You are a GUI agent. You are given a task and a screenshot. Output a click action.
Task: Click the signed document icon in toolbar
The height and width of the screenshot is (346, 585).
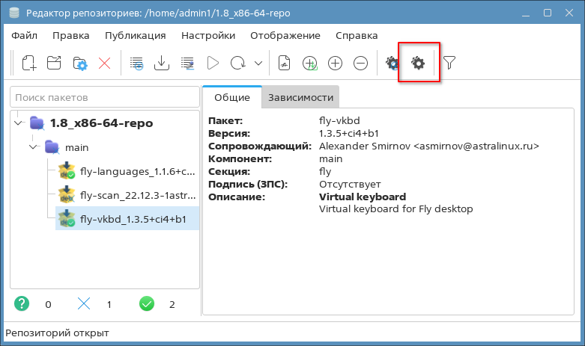coord(284,64)
